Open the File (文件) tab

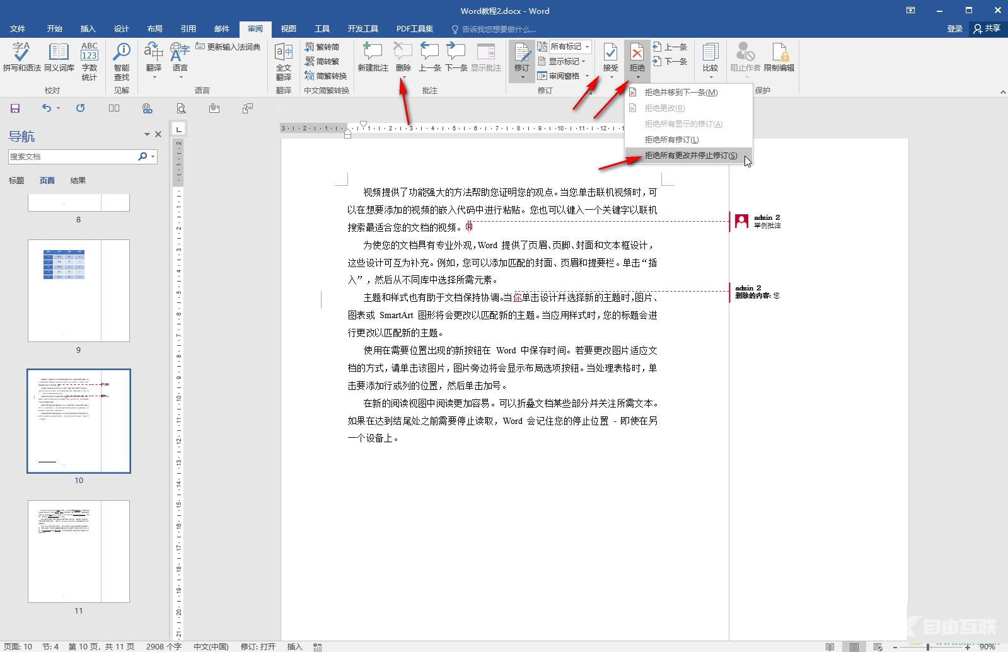(18, 29)
